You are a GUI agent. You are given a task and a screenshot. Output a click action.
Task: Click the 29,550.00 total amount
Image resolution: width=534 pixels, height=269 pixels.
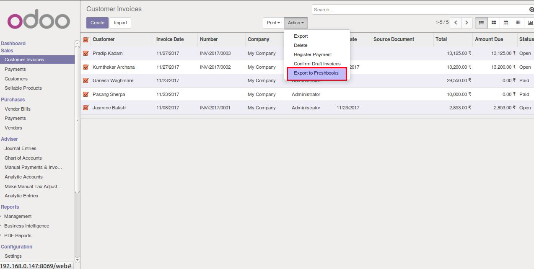459,80
